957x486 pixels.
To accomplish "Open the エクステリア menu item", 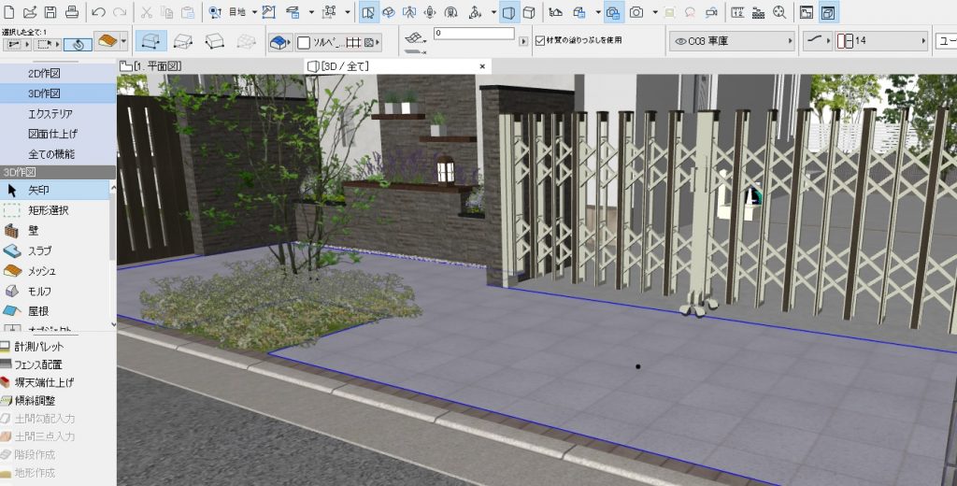I will coord(50,113).
